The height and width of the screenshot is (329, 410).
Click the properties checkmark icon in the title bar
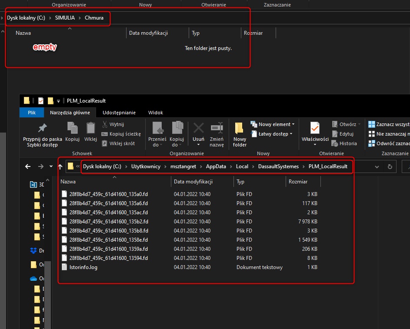coord(41,100)
